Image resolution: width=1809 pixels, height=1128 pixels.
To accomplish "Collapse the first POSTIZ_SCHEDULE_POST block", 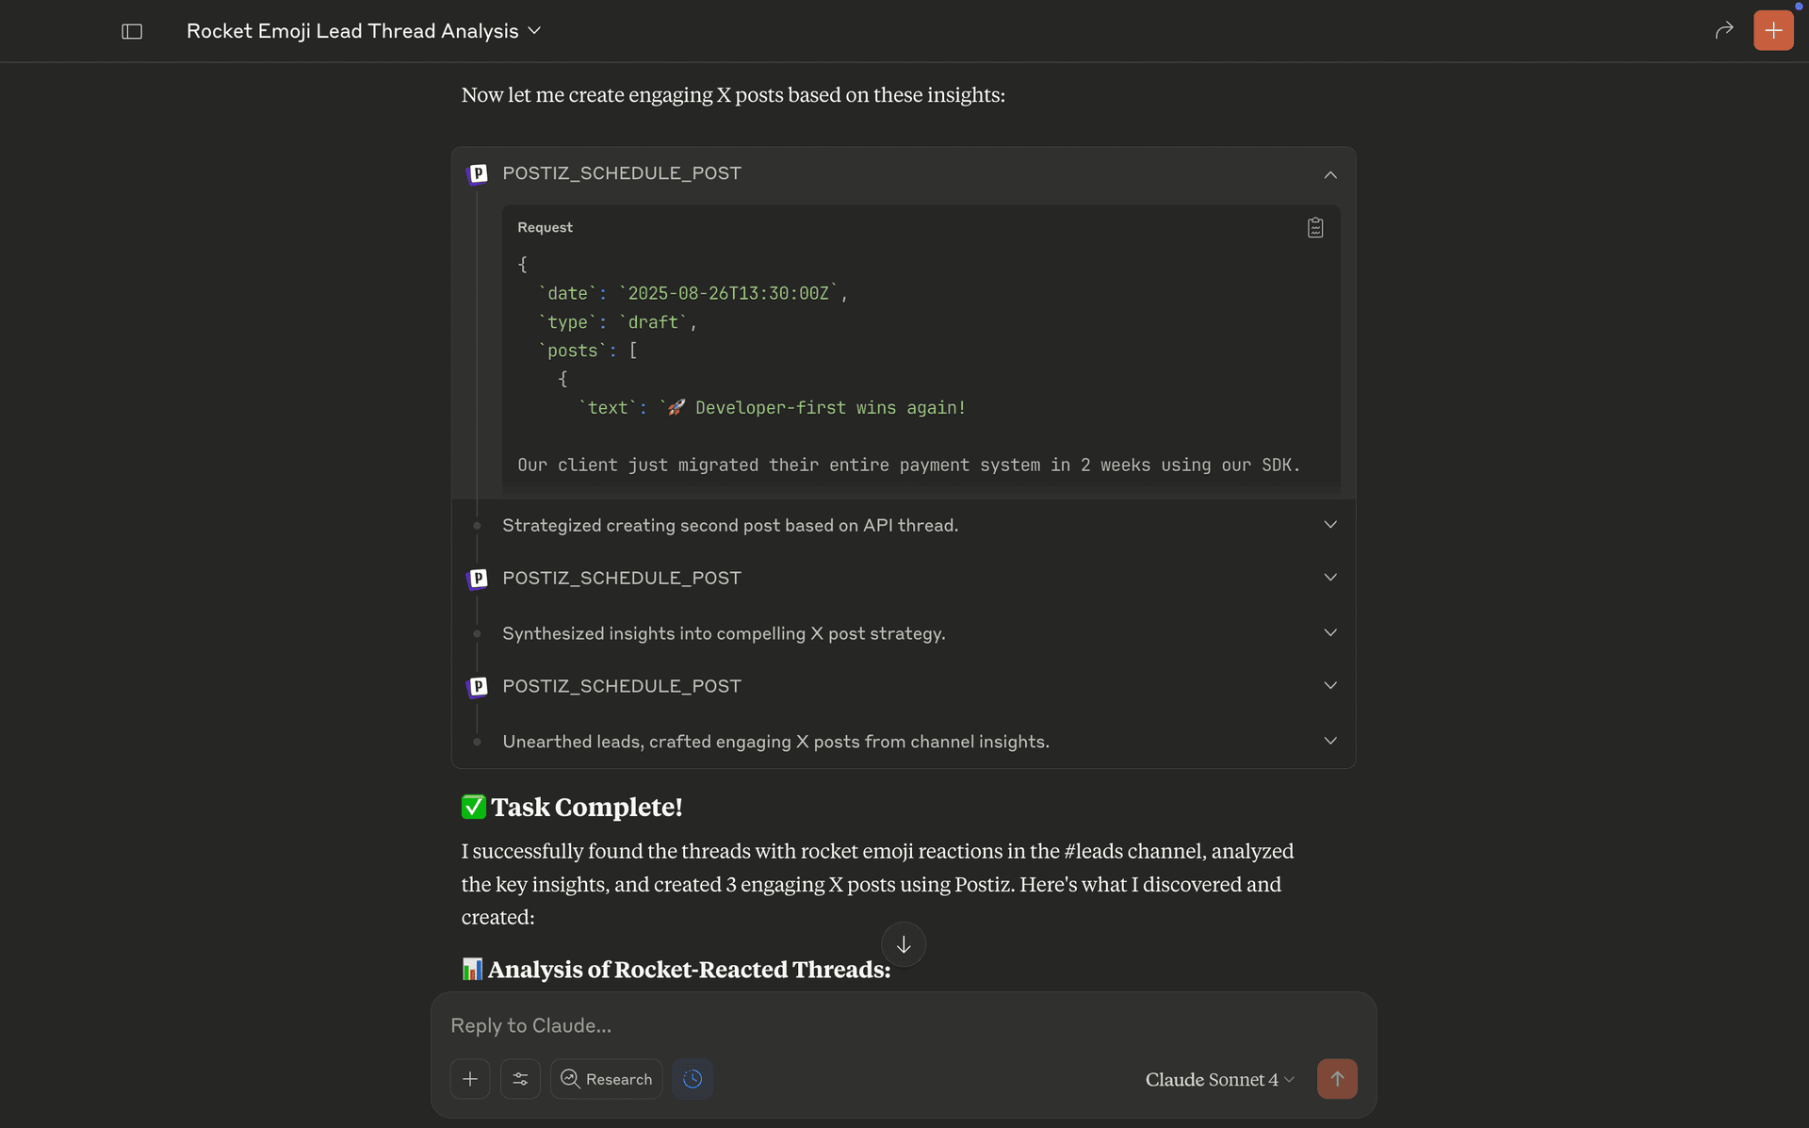I will [1329, 174].
